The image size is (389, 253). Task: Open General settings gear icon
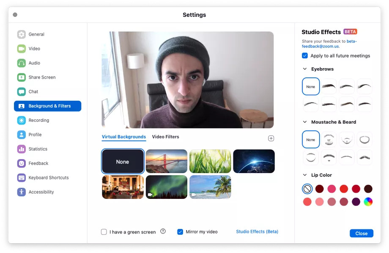point(21,34)
